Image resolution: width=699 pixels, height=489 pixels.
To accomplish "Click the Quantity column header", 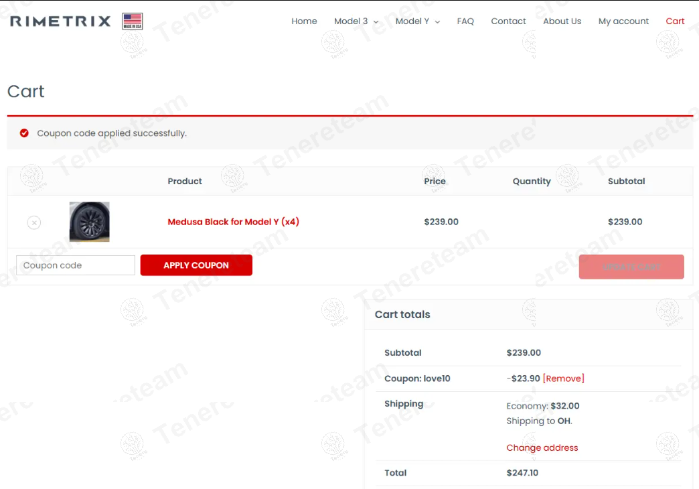I will [x=532, y=181].
